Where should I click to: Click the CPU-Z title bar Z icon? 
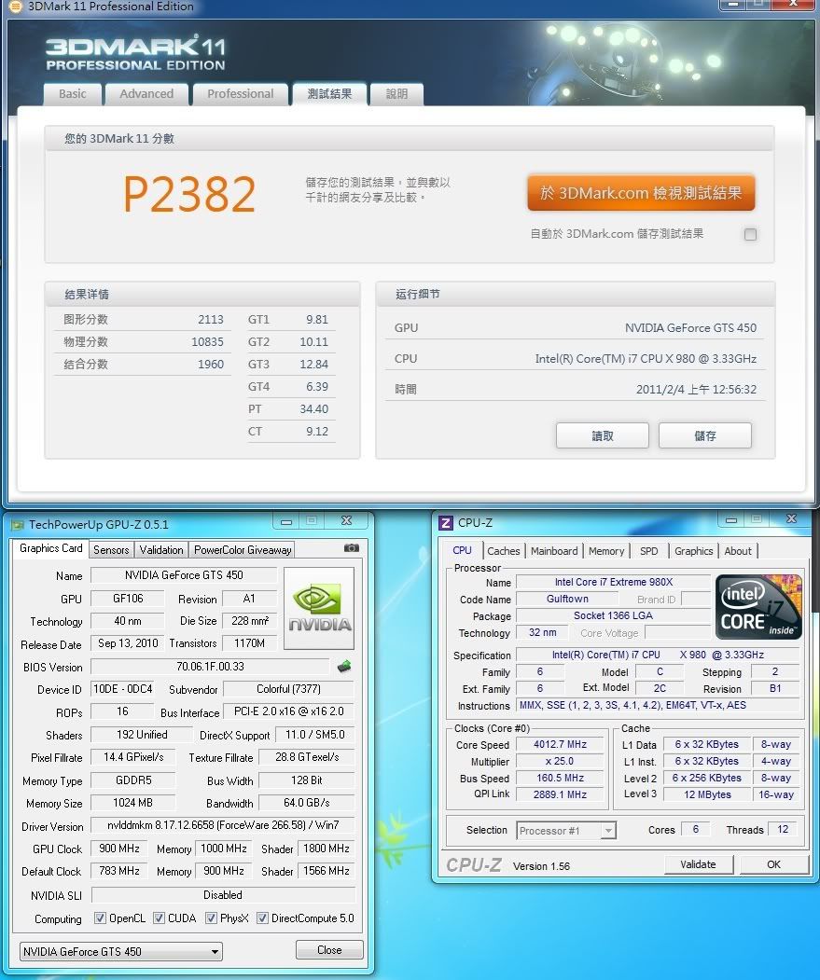click(445, 522)
